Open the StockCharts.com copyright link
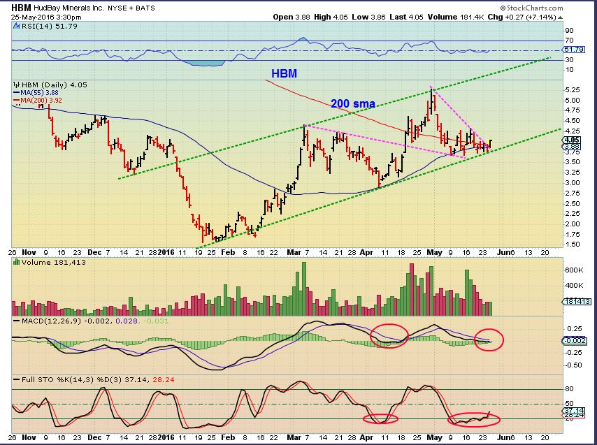The width and height of the screenshot is (597, 445). tap(531, 8)
